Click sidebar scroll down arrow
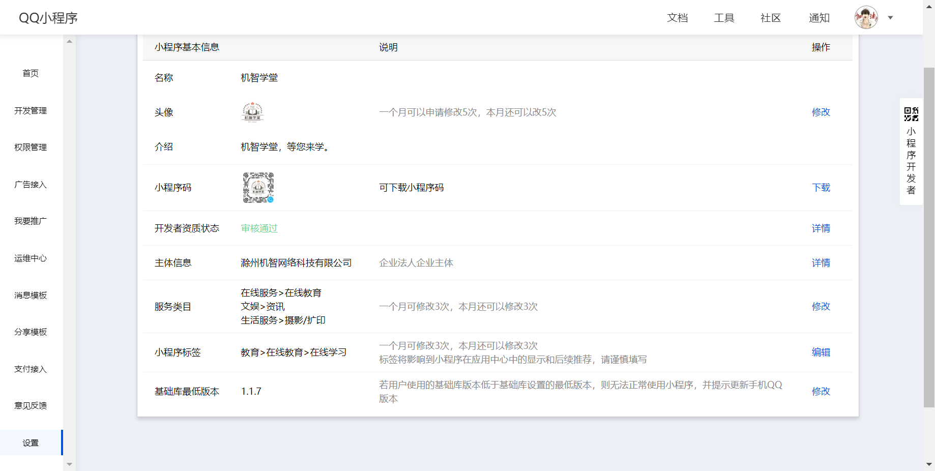The height and width of the screenshot is (471, 935). (x=70, y=464)
